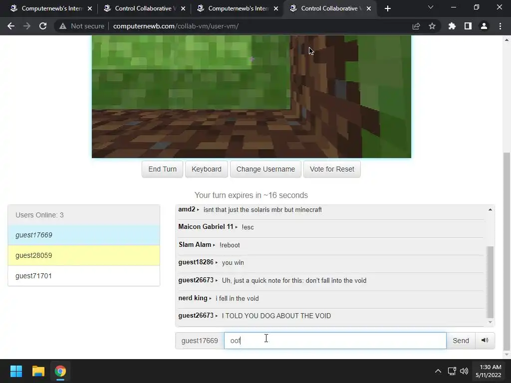Click Vote for Reset button

[x=332, y=169]
